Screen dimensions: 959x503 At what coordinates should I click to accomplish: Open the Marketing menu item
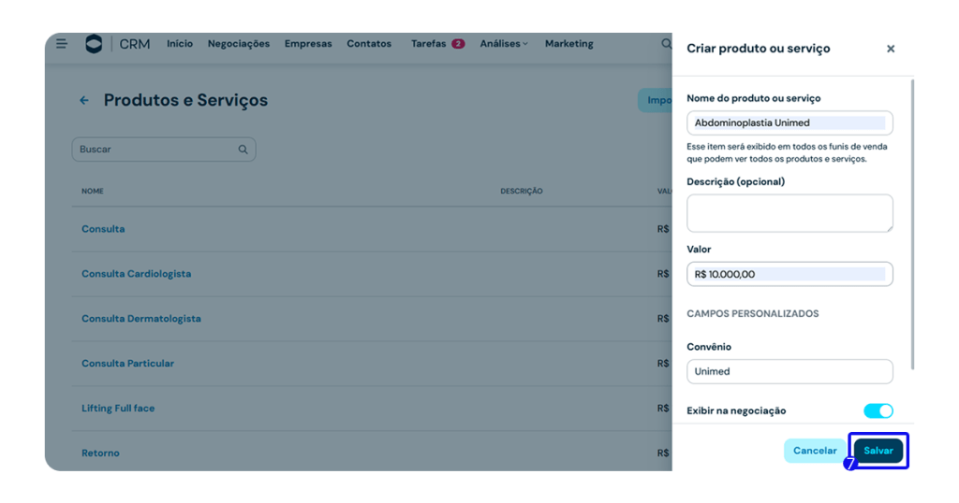coord(568,44)
